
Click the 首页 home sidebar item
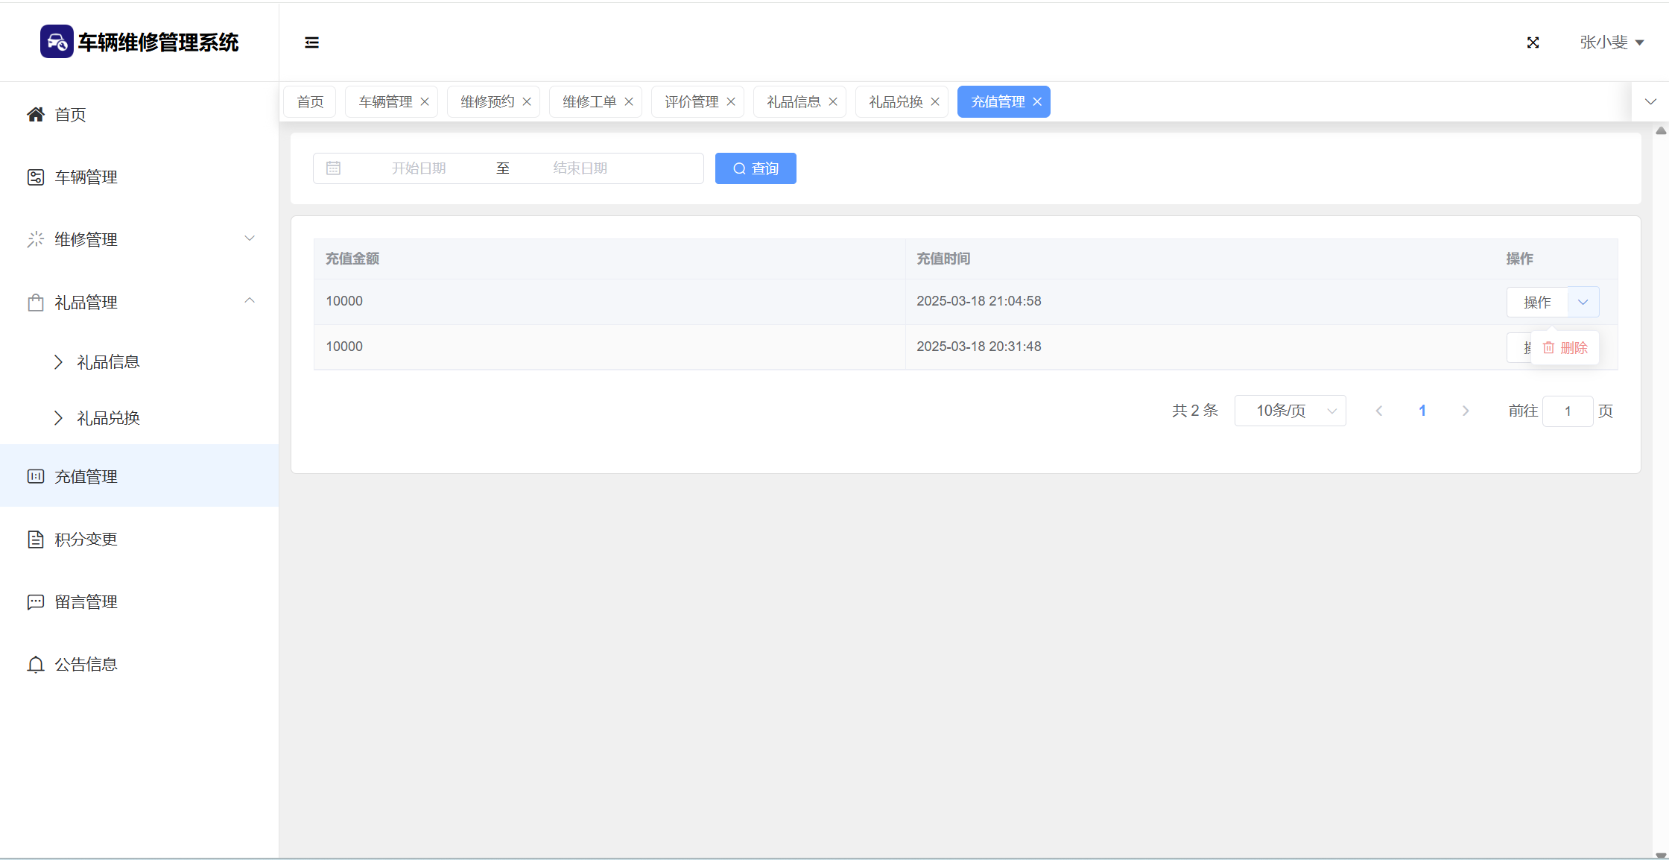[x=70, y=115]
